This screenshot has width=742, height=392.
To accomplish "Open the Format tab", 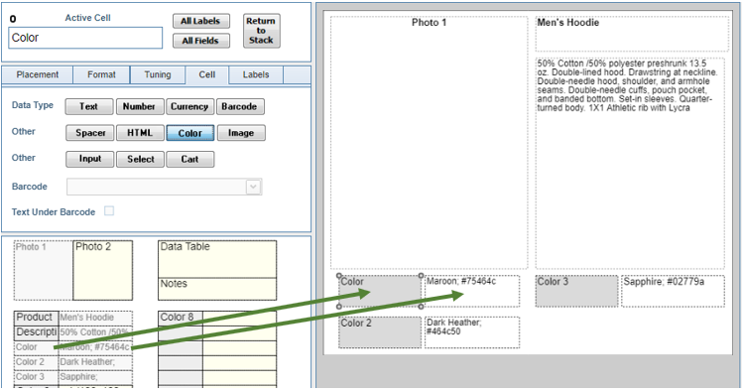I will pyautogui.click(x=101, y=74).
